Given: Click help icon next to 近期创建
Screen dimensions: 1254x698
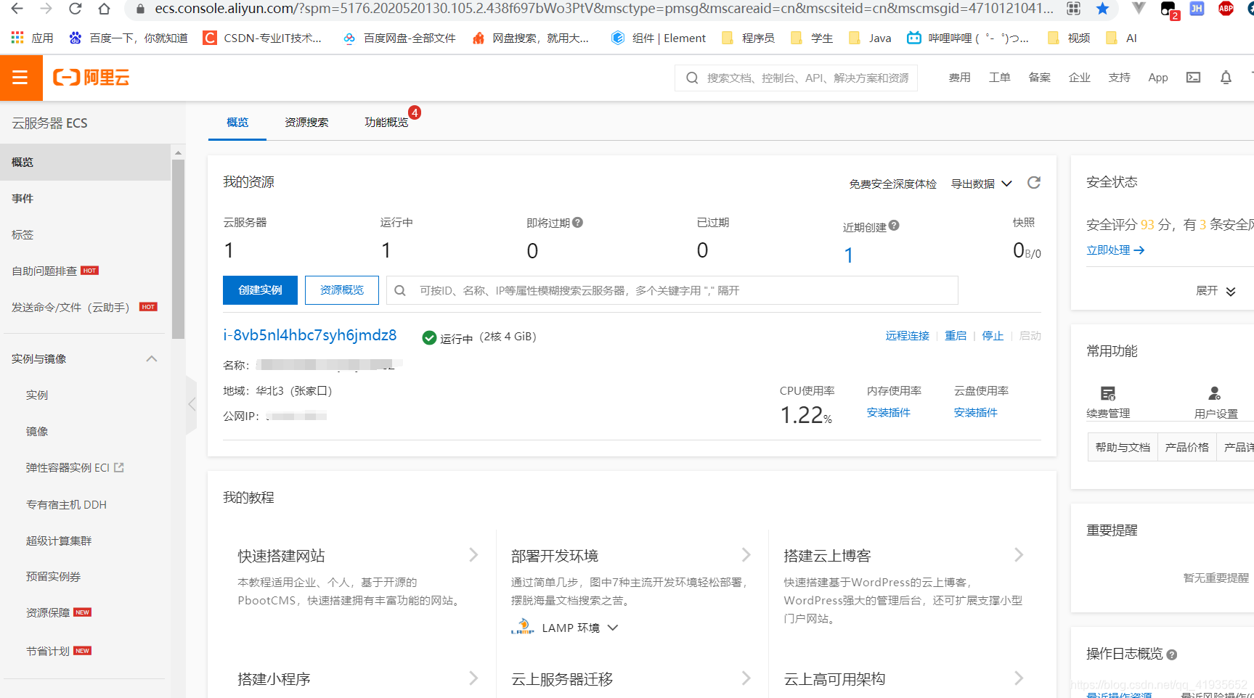Looking at the screenshot, I should (894, 226).
